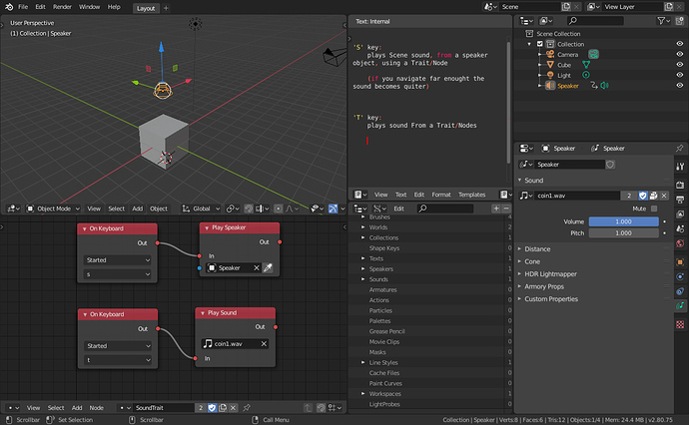689x425 pixels.
Task: Toggle the Mute checkbox
Action: 654,209
